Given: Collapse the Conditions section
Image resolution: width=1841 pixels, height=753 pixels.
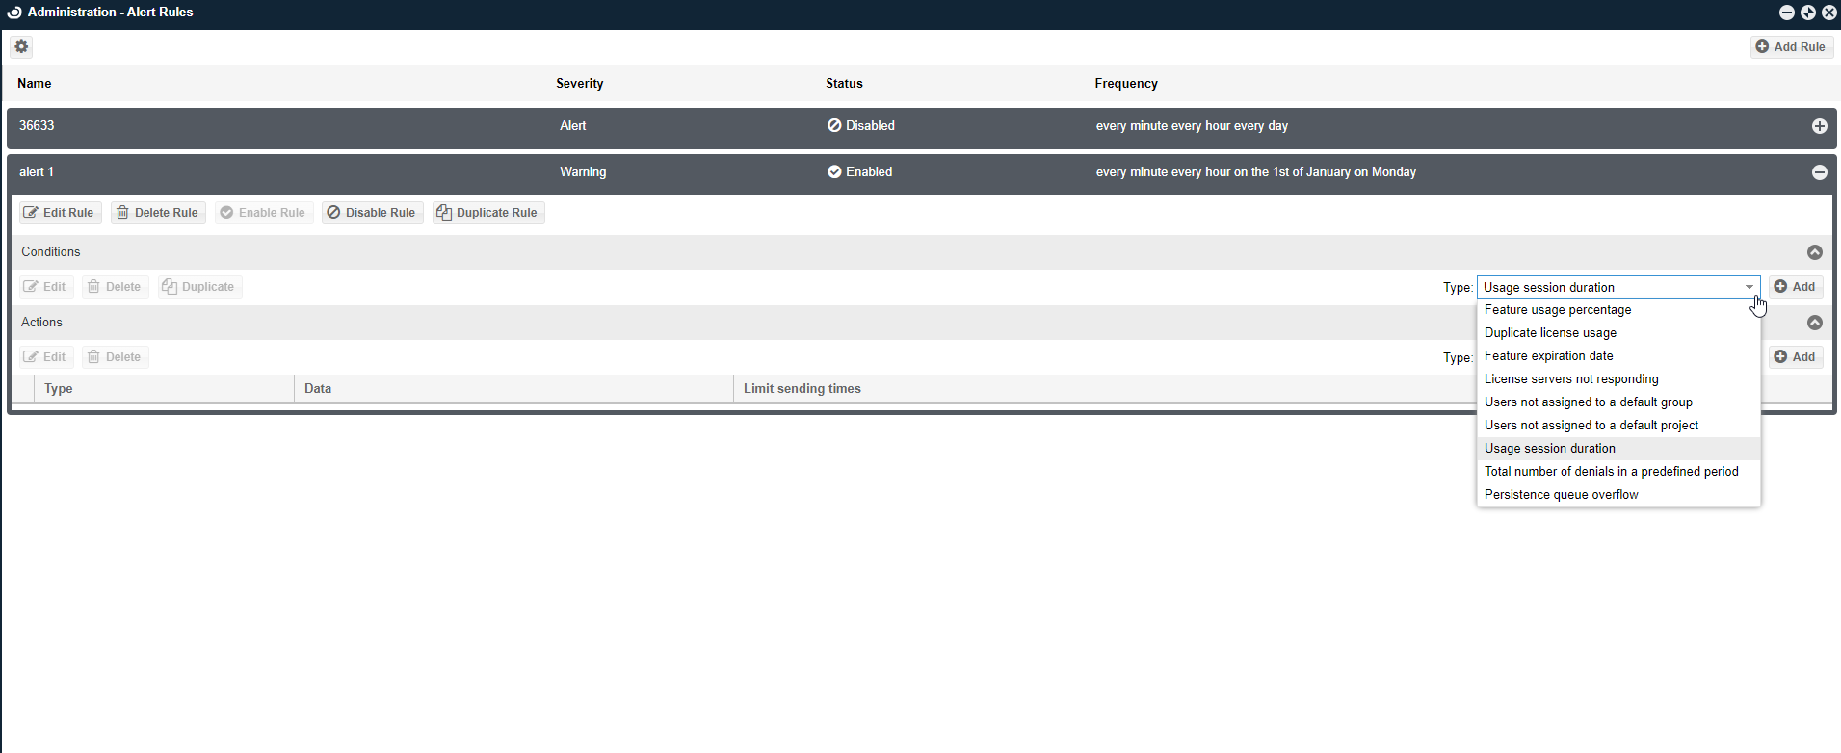Looking at the screenshot, I should (x=1814, y=252).
